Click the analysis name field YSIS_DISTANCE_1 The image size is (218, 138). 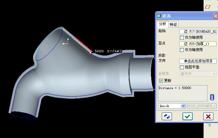[202, 106]
